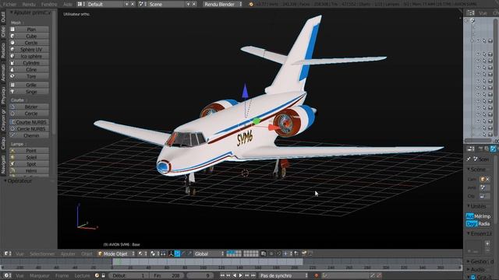The height and width of the screenshot is (280, 499).
Task: Play the animation in reverse
Action: point(235,275)
